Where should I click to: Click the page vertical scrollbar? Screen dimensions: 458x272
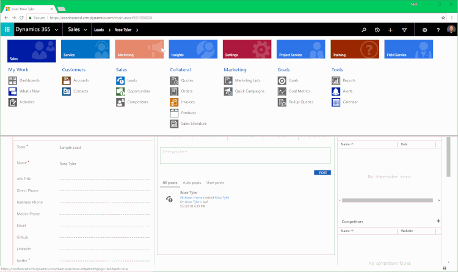tap(448, 157)
